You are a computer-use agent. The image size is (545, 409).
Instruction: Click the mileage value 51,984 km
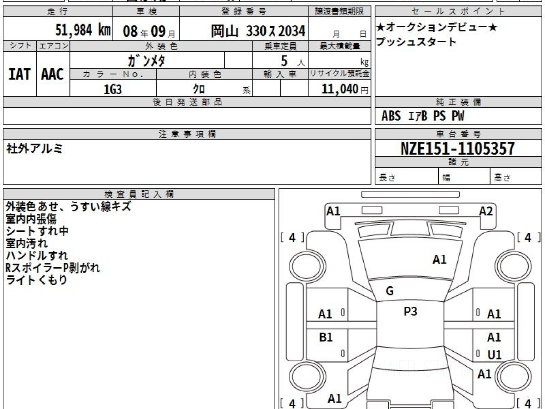83,30
